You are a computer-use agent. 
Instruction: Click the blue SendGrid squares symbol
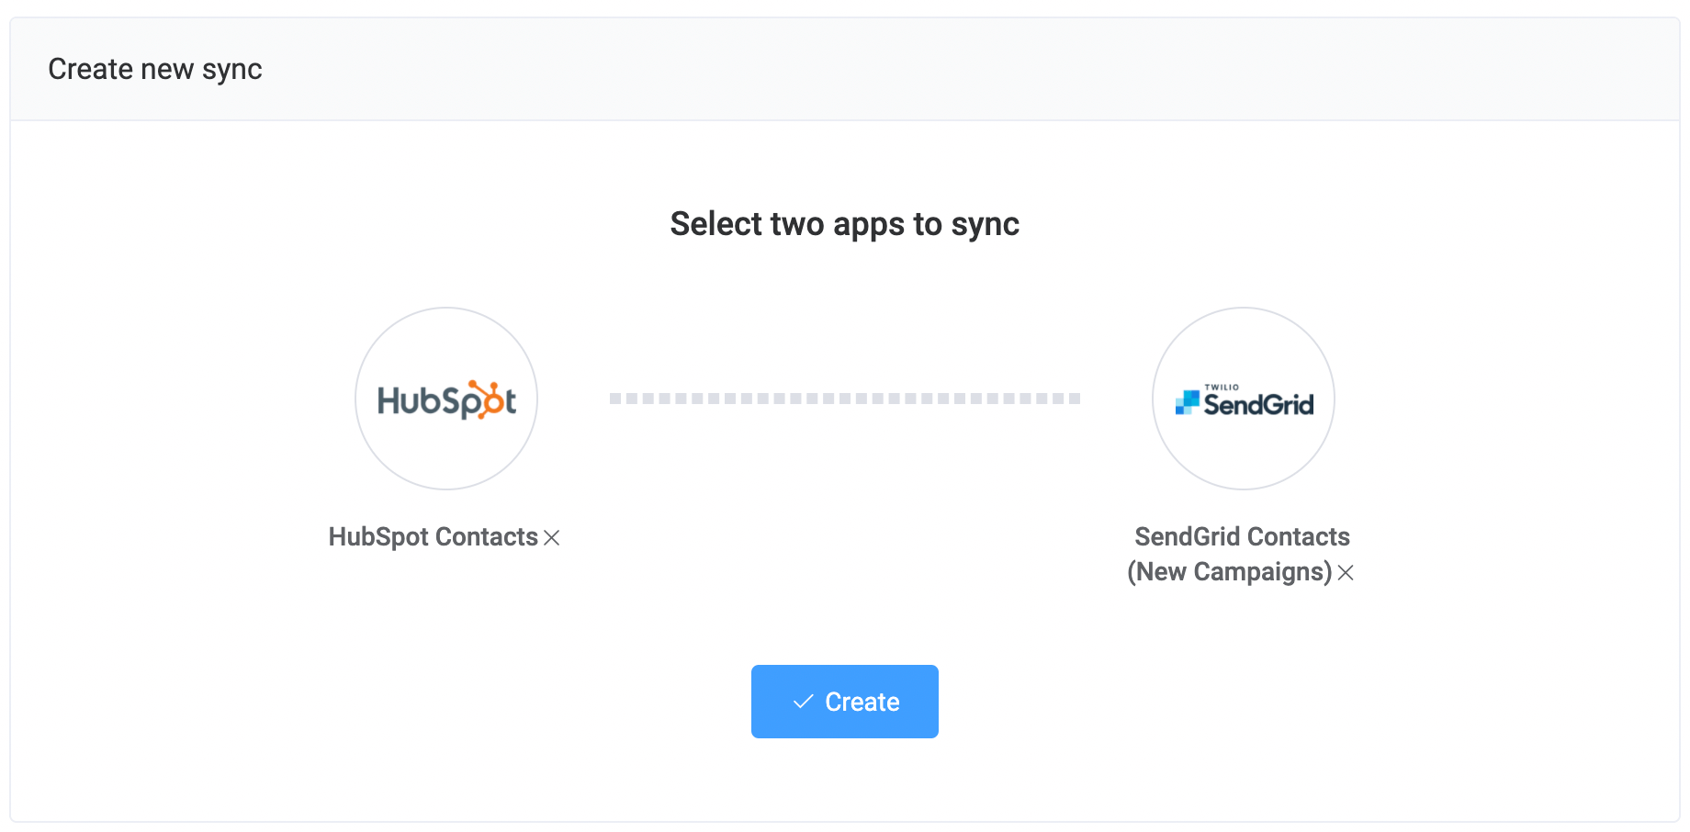click(1188, 402)
